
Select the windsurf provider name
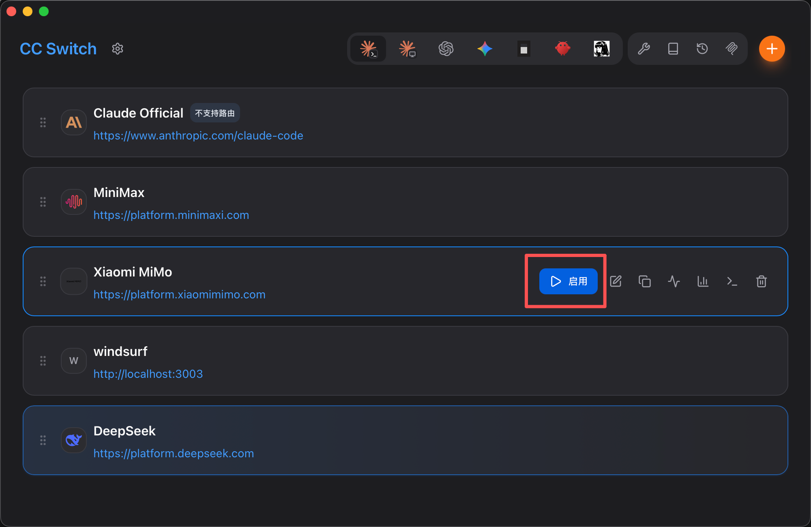[120, 351]
